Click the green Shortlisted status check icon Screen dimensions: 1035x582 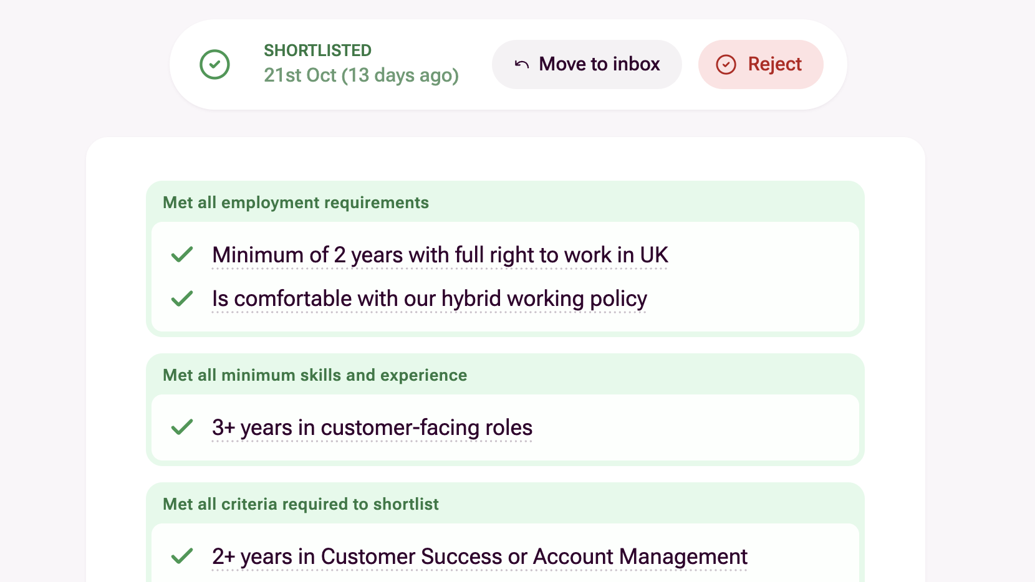pyautogui.click(x=214, y=64)
